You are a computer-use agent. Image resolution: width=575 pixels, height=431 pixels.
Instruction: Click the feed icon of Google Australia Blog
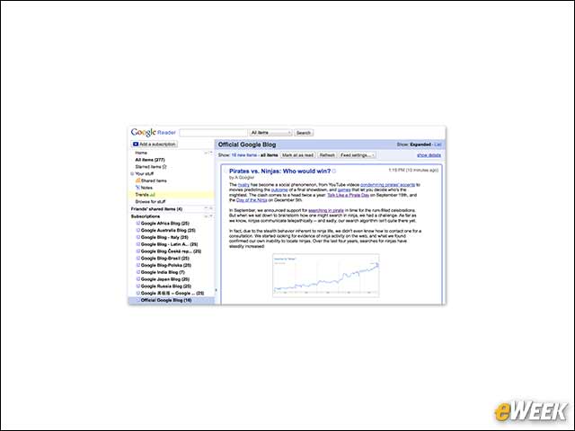pyautogui.click(x=138, y=230)
